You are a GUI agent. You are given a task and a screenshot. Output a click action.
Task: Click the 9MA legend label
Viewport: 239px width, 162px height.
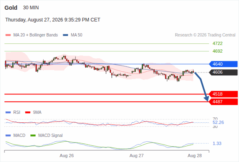point(37,113)
